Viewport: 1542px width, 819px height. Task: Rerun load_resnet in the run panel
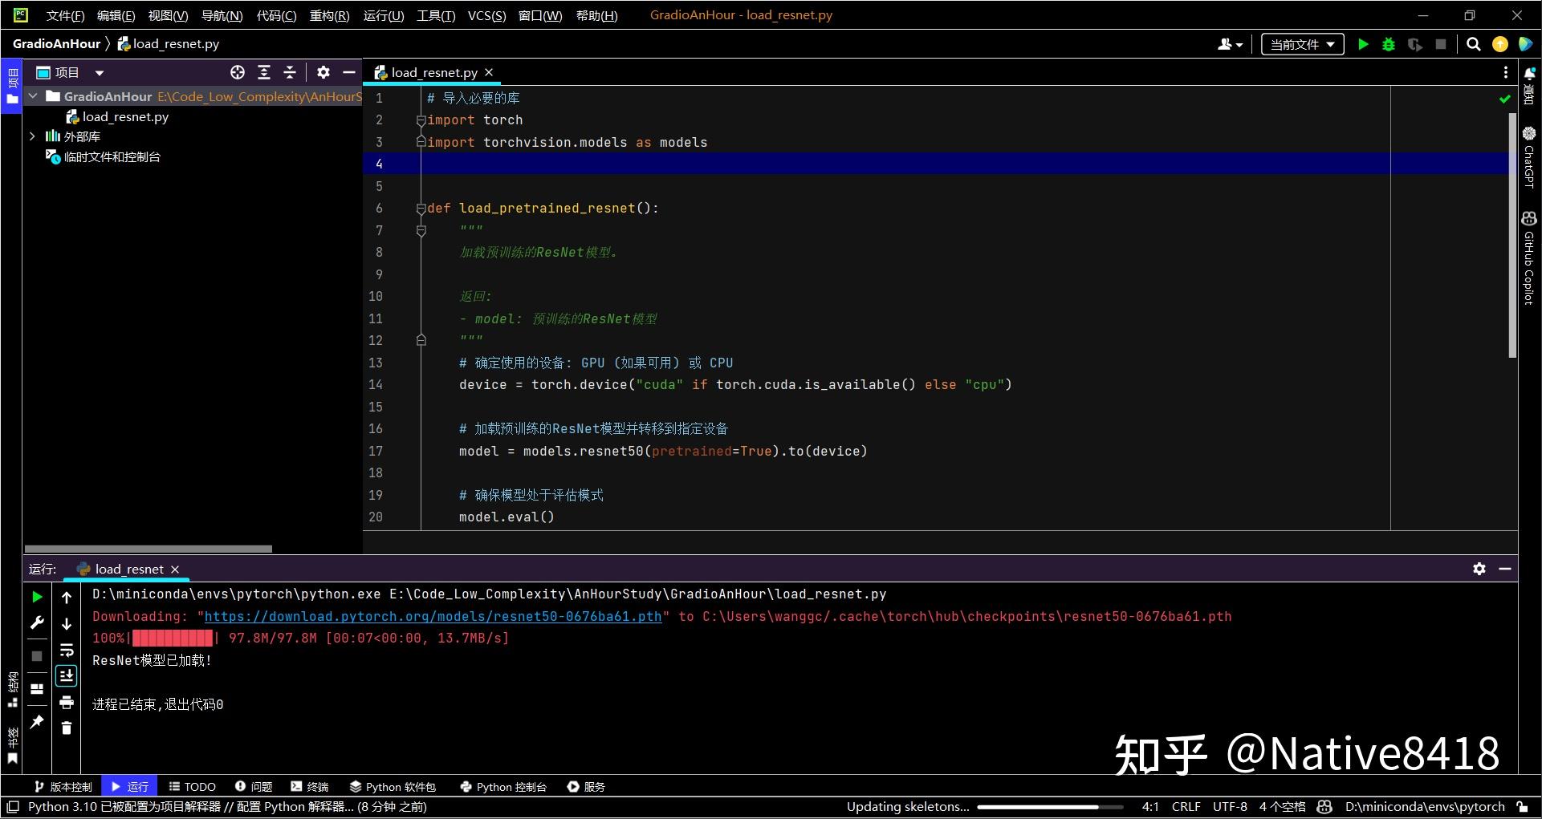pyautogui.click(x=37, y=597)
